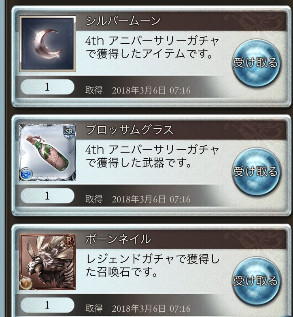Tap the Blossom Glass bottle weapon icon
293x317 pixels.
point(47,153)
